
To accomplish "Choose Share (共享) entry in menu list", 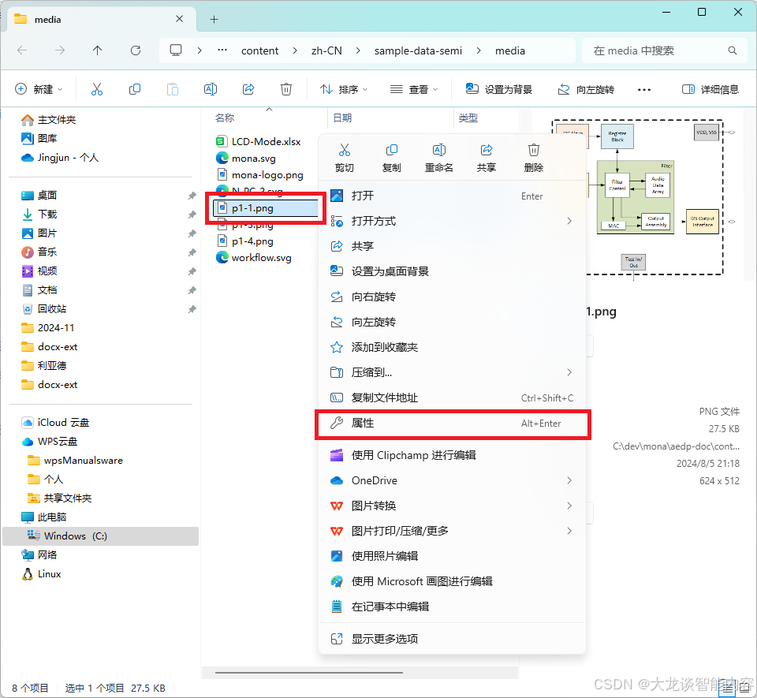I will pyautogui.click(x=452, y=246).
